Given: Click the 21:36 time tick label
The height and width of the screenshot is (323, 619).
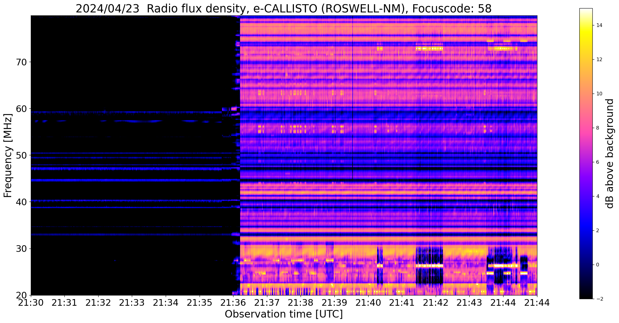Looking at the screenshot, I should (x=233, y=302).
